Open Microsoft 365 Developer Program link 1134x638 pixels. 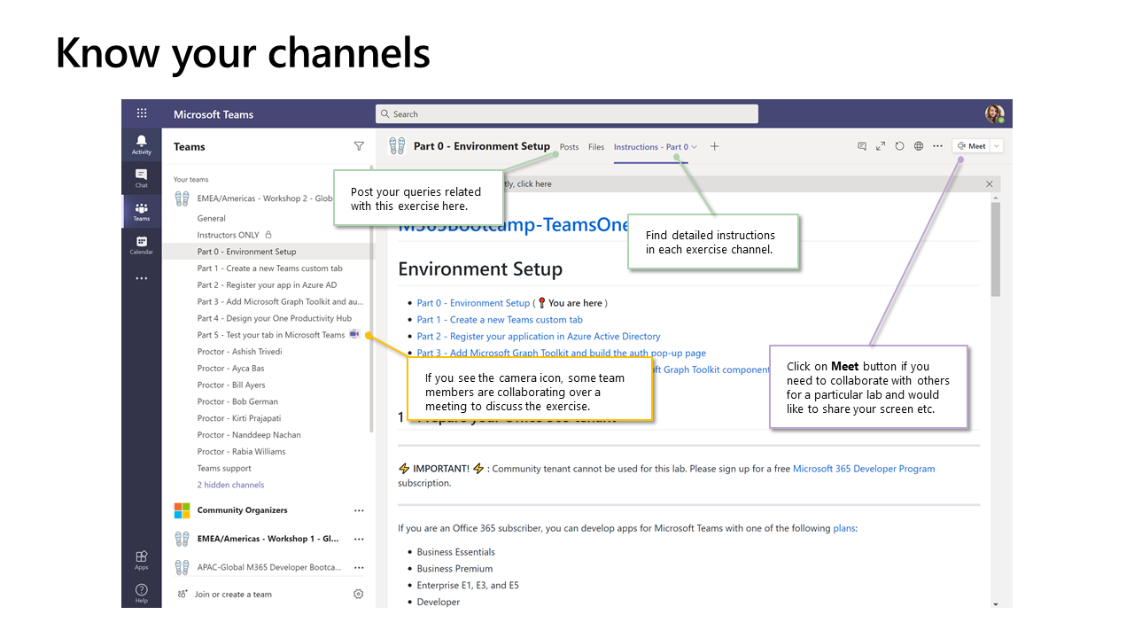(x=864, y=469)
